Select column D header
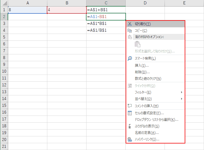Image resolution: width=204 pixels, height=150 pixels. coord(145,3)
